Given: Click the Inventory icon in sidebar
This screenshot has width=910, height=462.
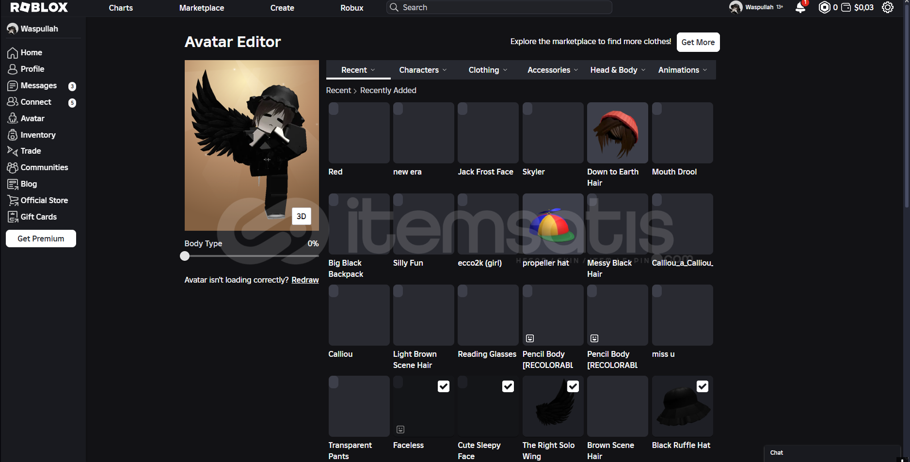Looking at the screenshot, I should point(13,135).
